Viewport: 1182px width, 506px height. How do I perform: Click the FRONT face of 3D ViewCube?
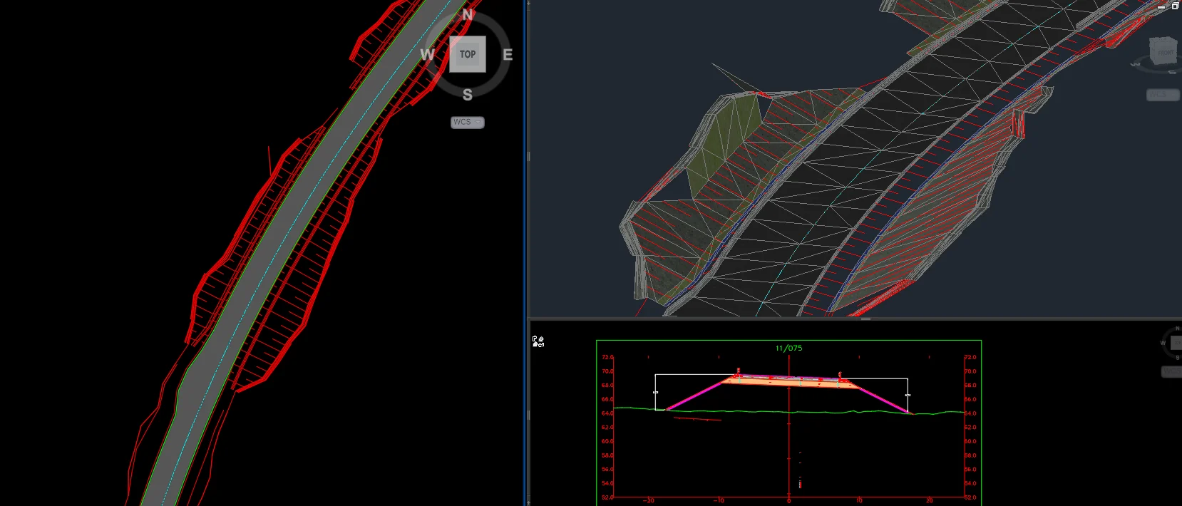(x=1164, y=52)
